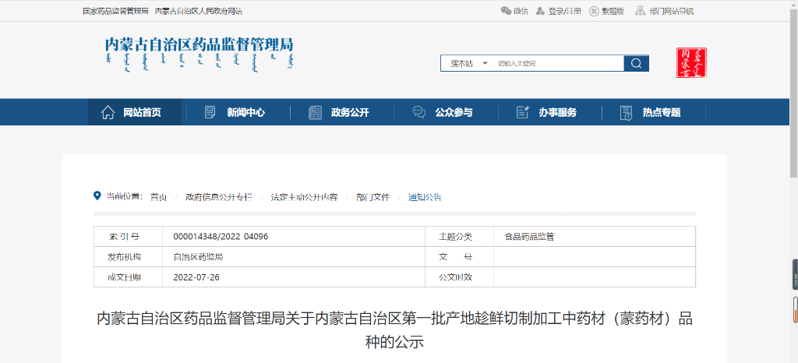Image resolution: width=798 pixels, height=363 pixels.
Task: Click the red 内蒙古 seal logo
Action: coord(691,63)
